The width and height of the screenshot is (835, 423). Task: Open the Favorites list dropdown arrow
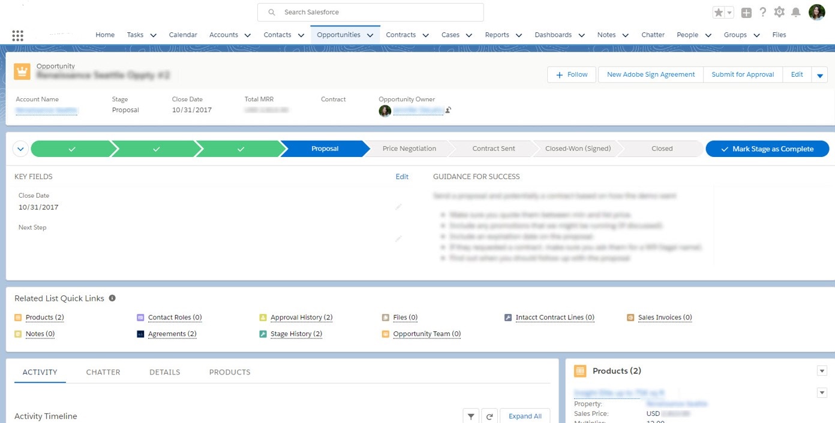[x=729, y=13]
